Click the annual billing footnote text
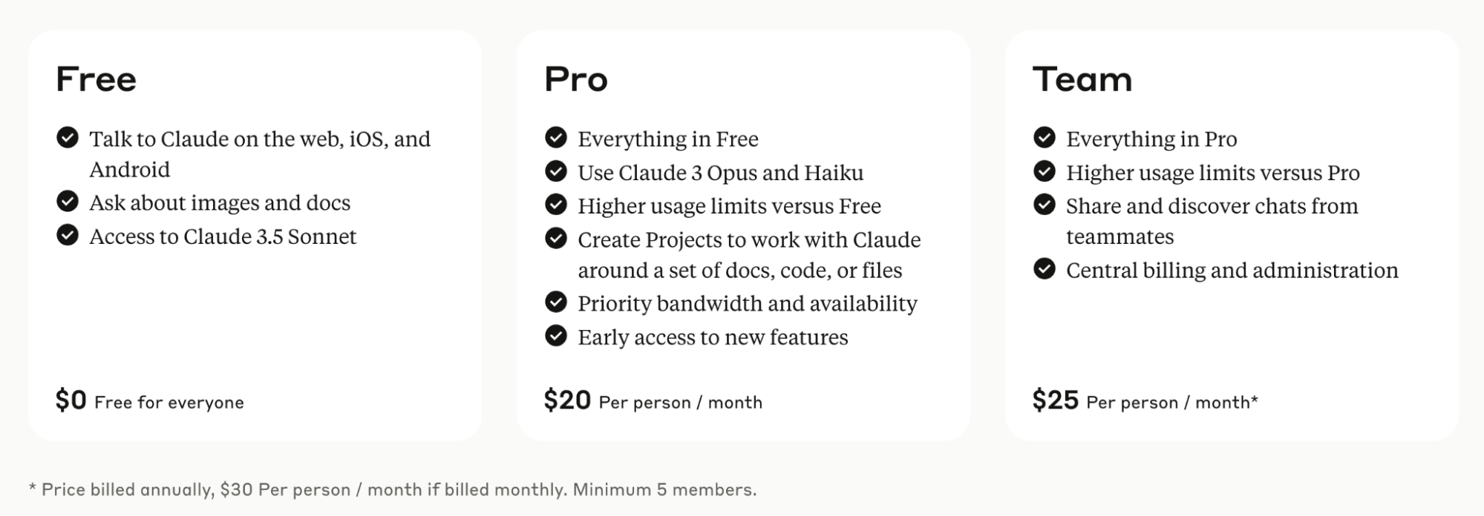1484x516 pixels. [x=393, y=490]
